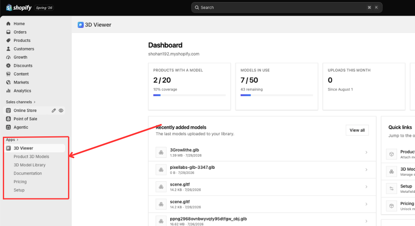Click the Online Store icon

click(9, 110)
